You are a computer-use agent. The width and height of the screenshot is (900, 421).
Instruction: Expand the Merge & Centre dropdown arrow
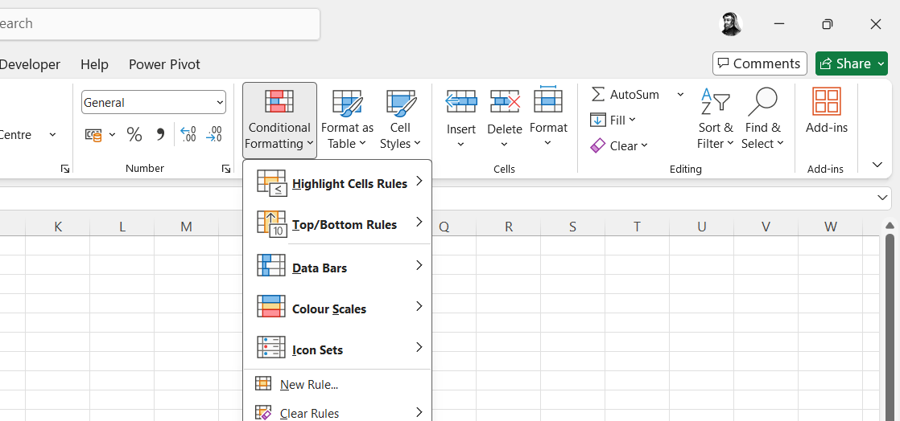53,135
